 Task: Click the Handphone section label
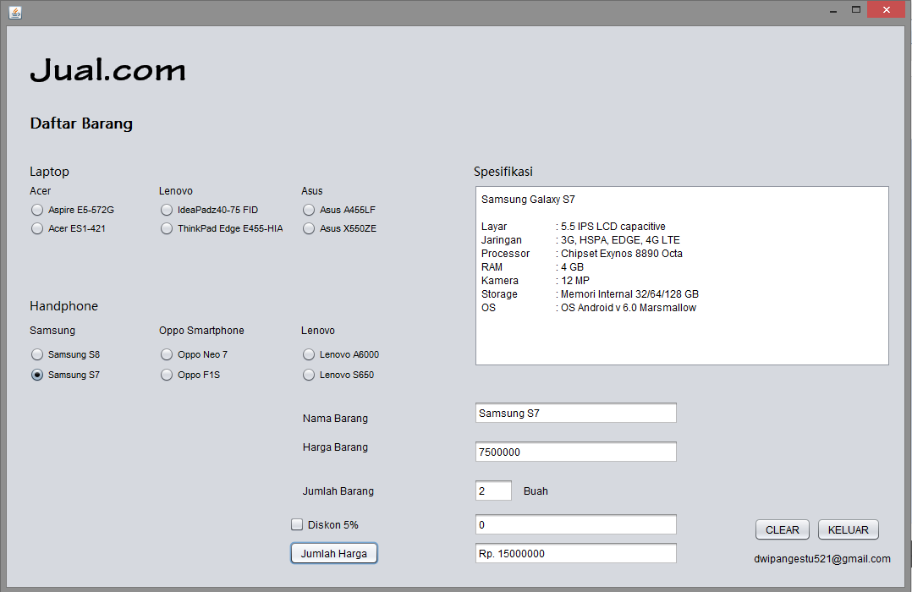click(x=64, y=306)
